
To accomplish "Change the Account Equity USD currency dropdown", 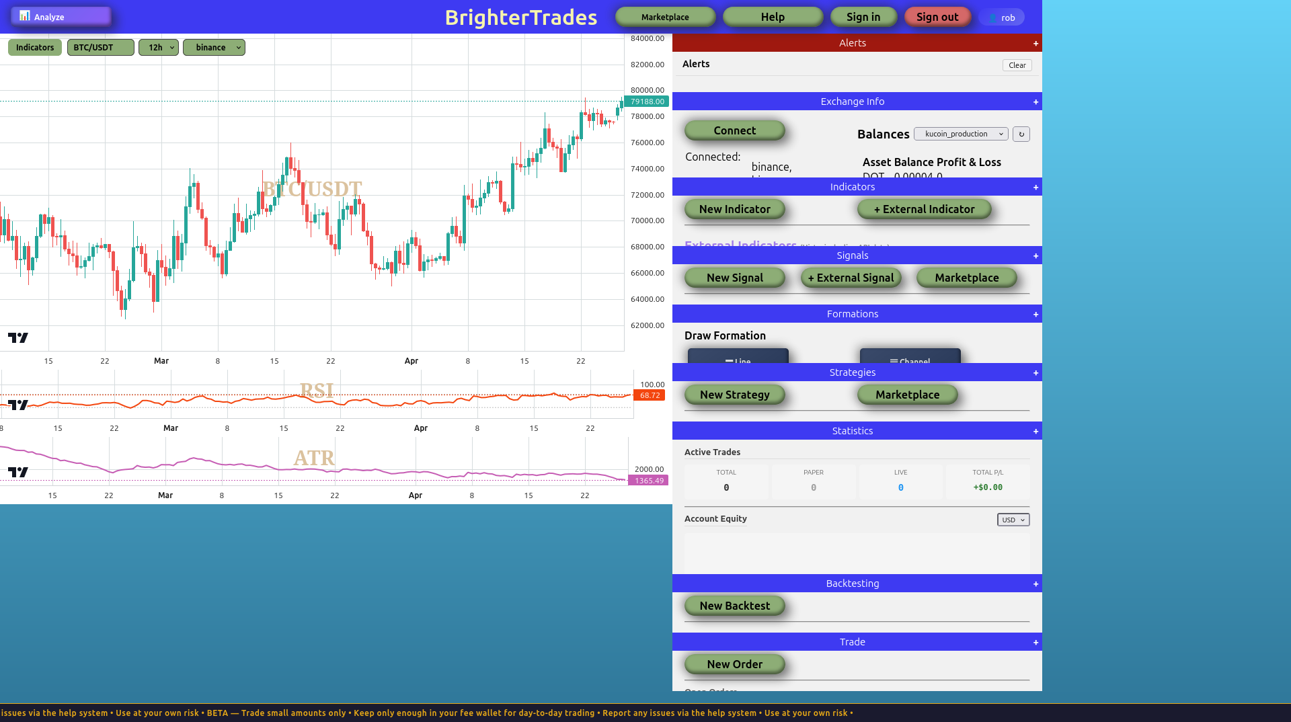I will 1013,520.
